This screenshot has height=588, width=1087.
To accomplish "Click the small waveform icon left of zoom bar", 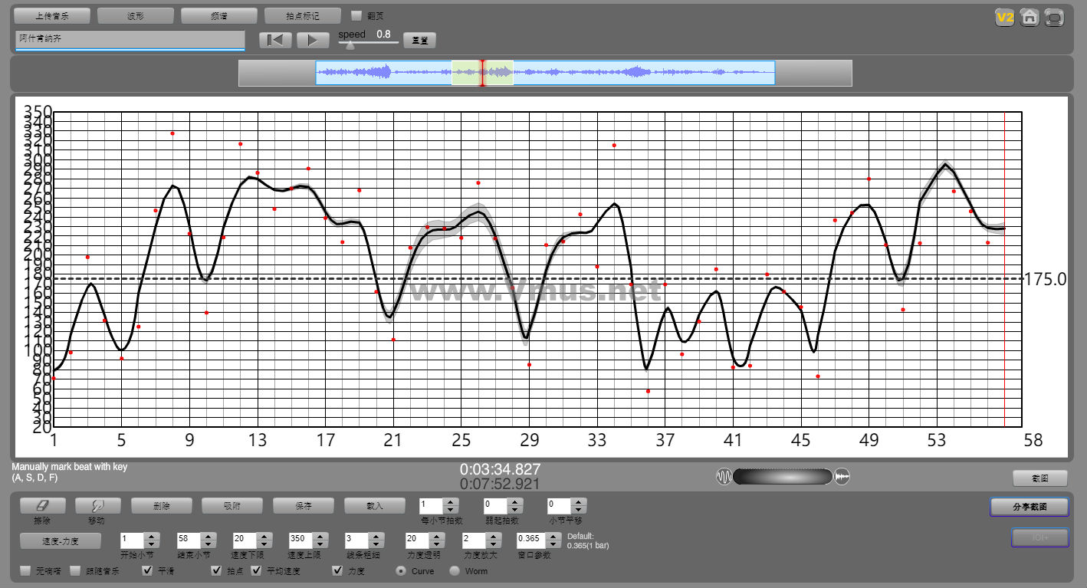I will pyautogui.click(x=724, y=477).
